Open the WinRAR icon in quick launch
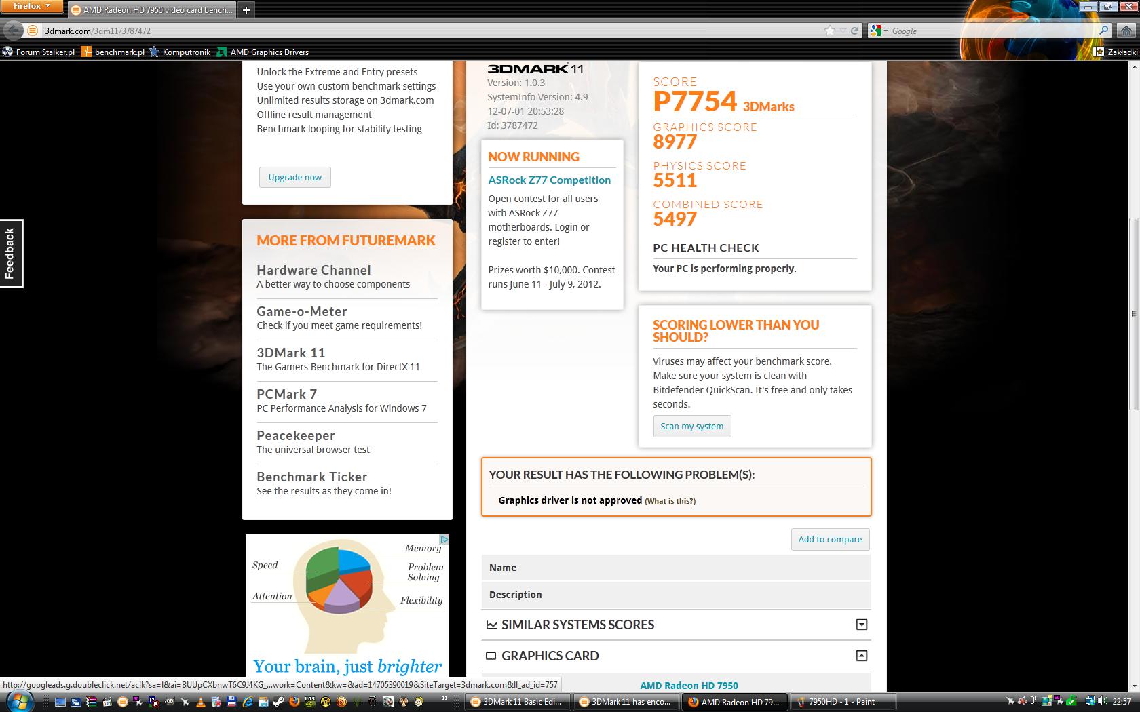The image size is (1140, 712). click(x=92, y=702)
